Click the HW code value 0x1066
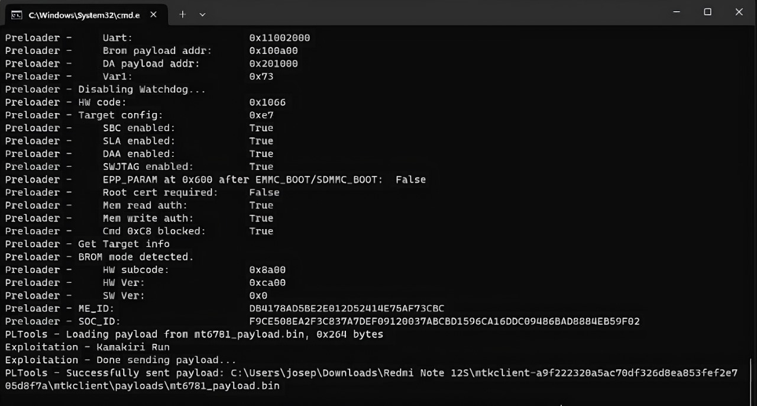Viewport: 757px width, 406px height. coord(267,102)
